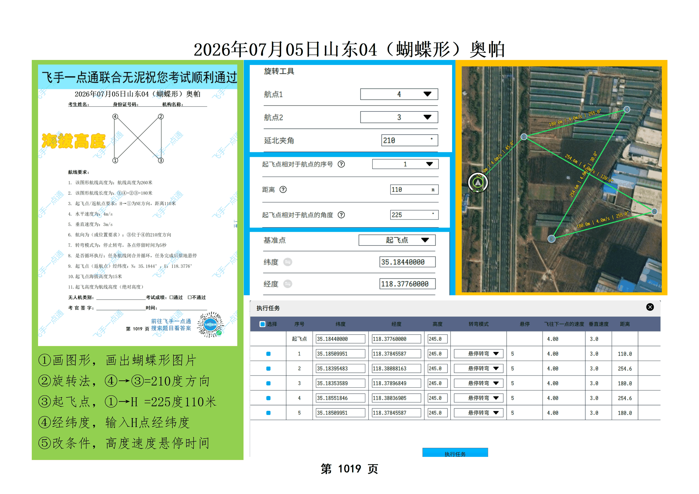Open 悬停转弯 dropdown in row 2

[478, 369]
